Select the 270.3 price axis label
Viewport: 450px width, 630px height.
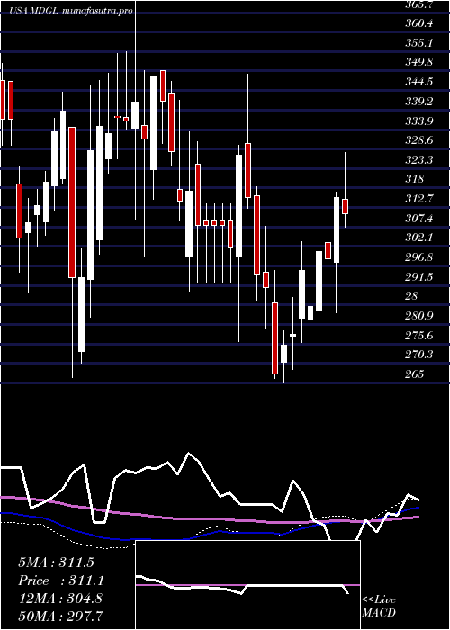419,355
